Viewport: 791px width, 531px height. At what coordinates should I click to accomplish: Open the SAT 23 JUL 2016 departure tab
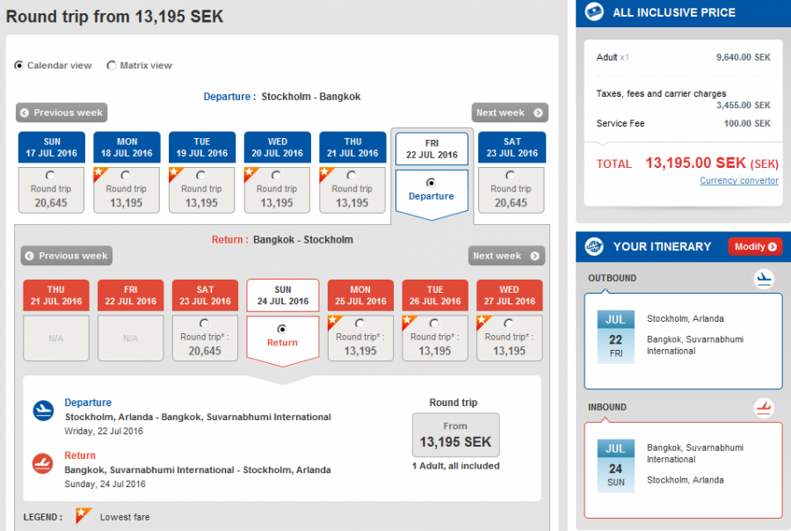tap(512, 147)
